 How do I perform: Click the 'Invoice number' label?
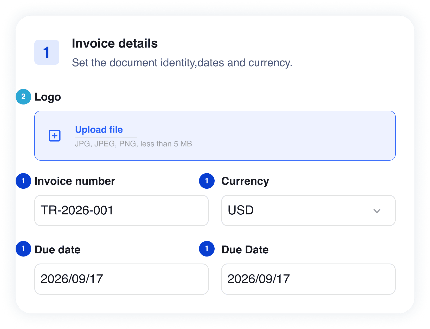(x=75, y=181)
